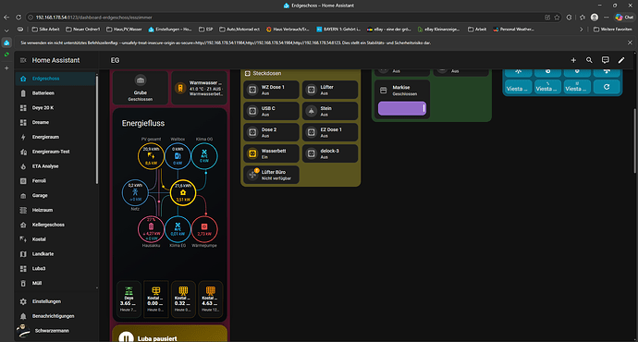Toggle the EZ Dose 1 socket
This screenshot has width=638, height=342.
coord(330,132)
